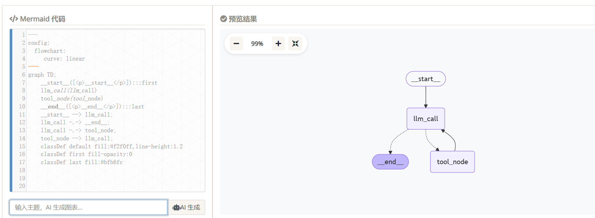Click 'classDef first fill-opacity:0' line
The image size is (595, 218).
point(86,154)
